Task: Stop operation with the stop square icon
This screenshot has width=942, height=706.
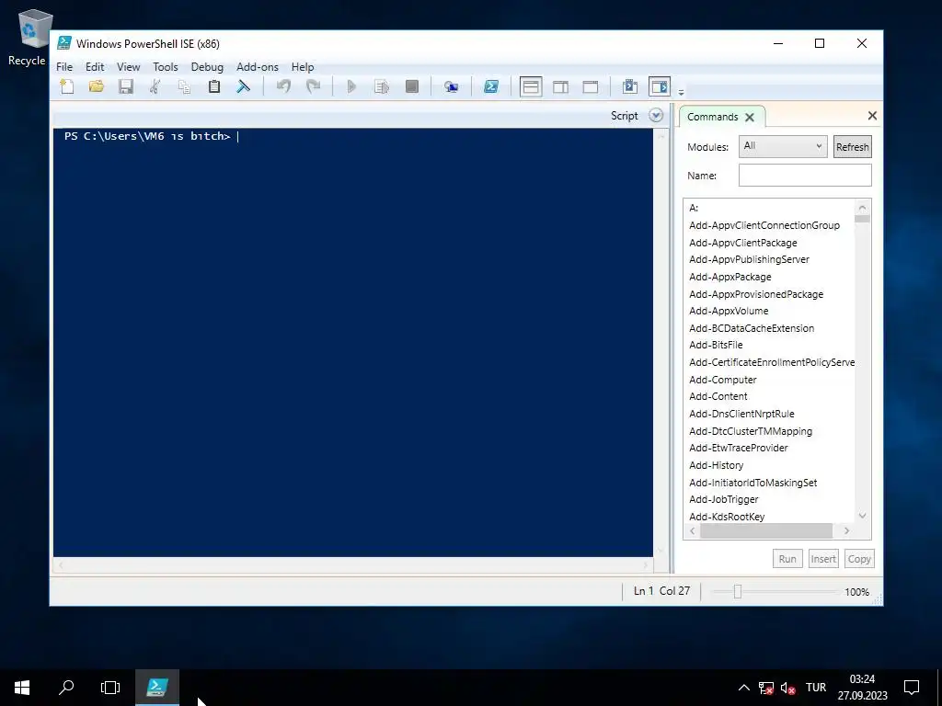Action: pos(411,86)
